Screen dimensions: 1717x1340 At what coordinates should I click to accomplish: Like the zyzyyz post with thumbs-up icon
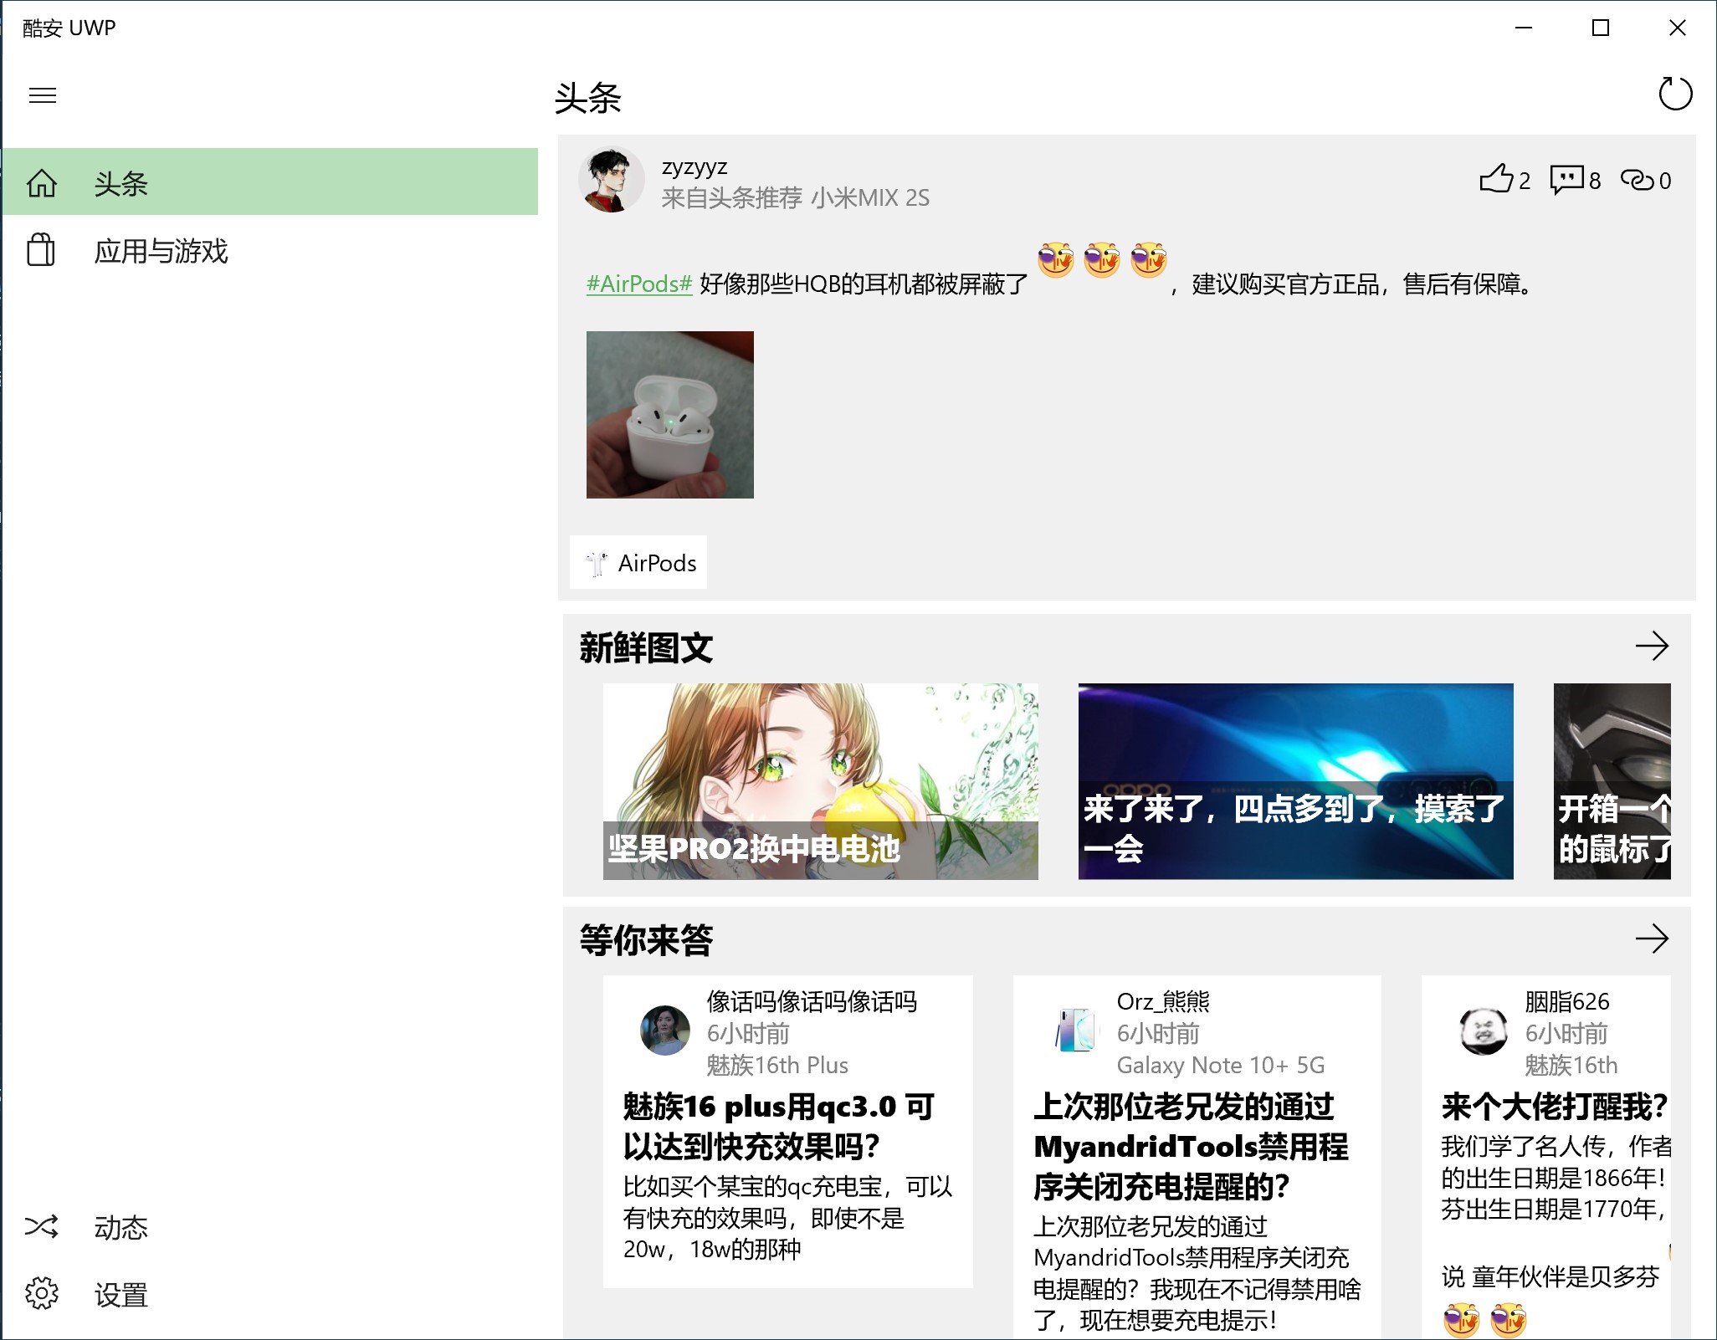[x=1497, y=179]
